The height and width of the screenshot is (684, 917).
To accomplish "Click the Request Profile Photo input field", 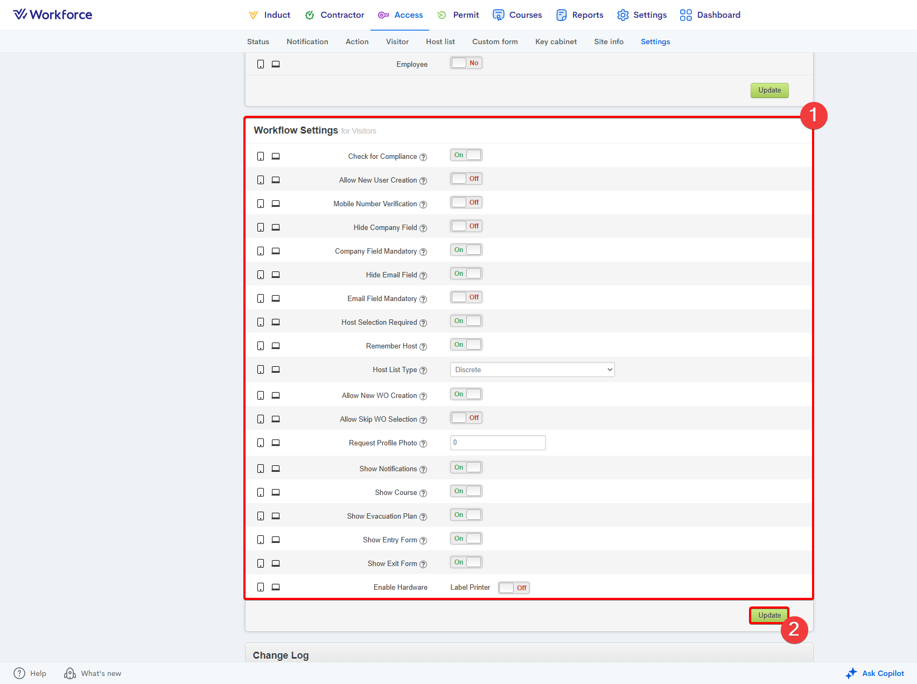I will click(498, 443).
